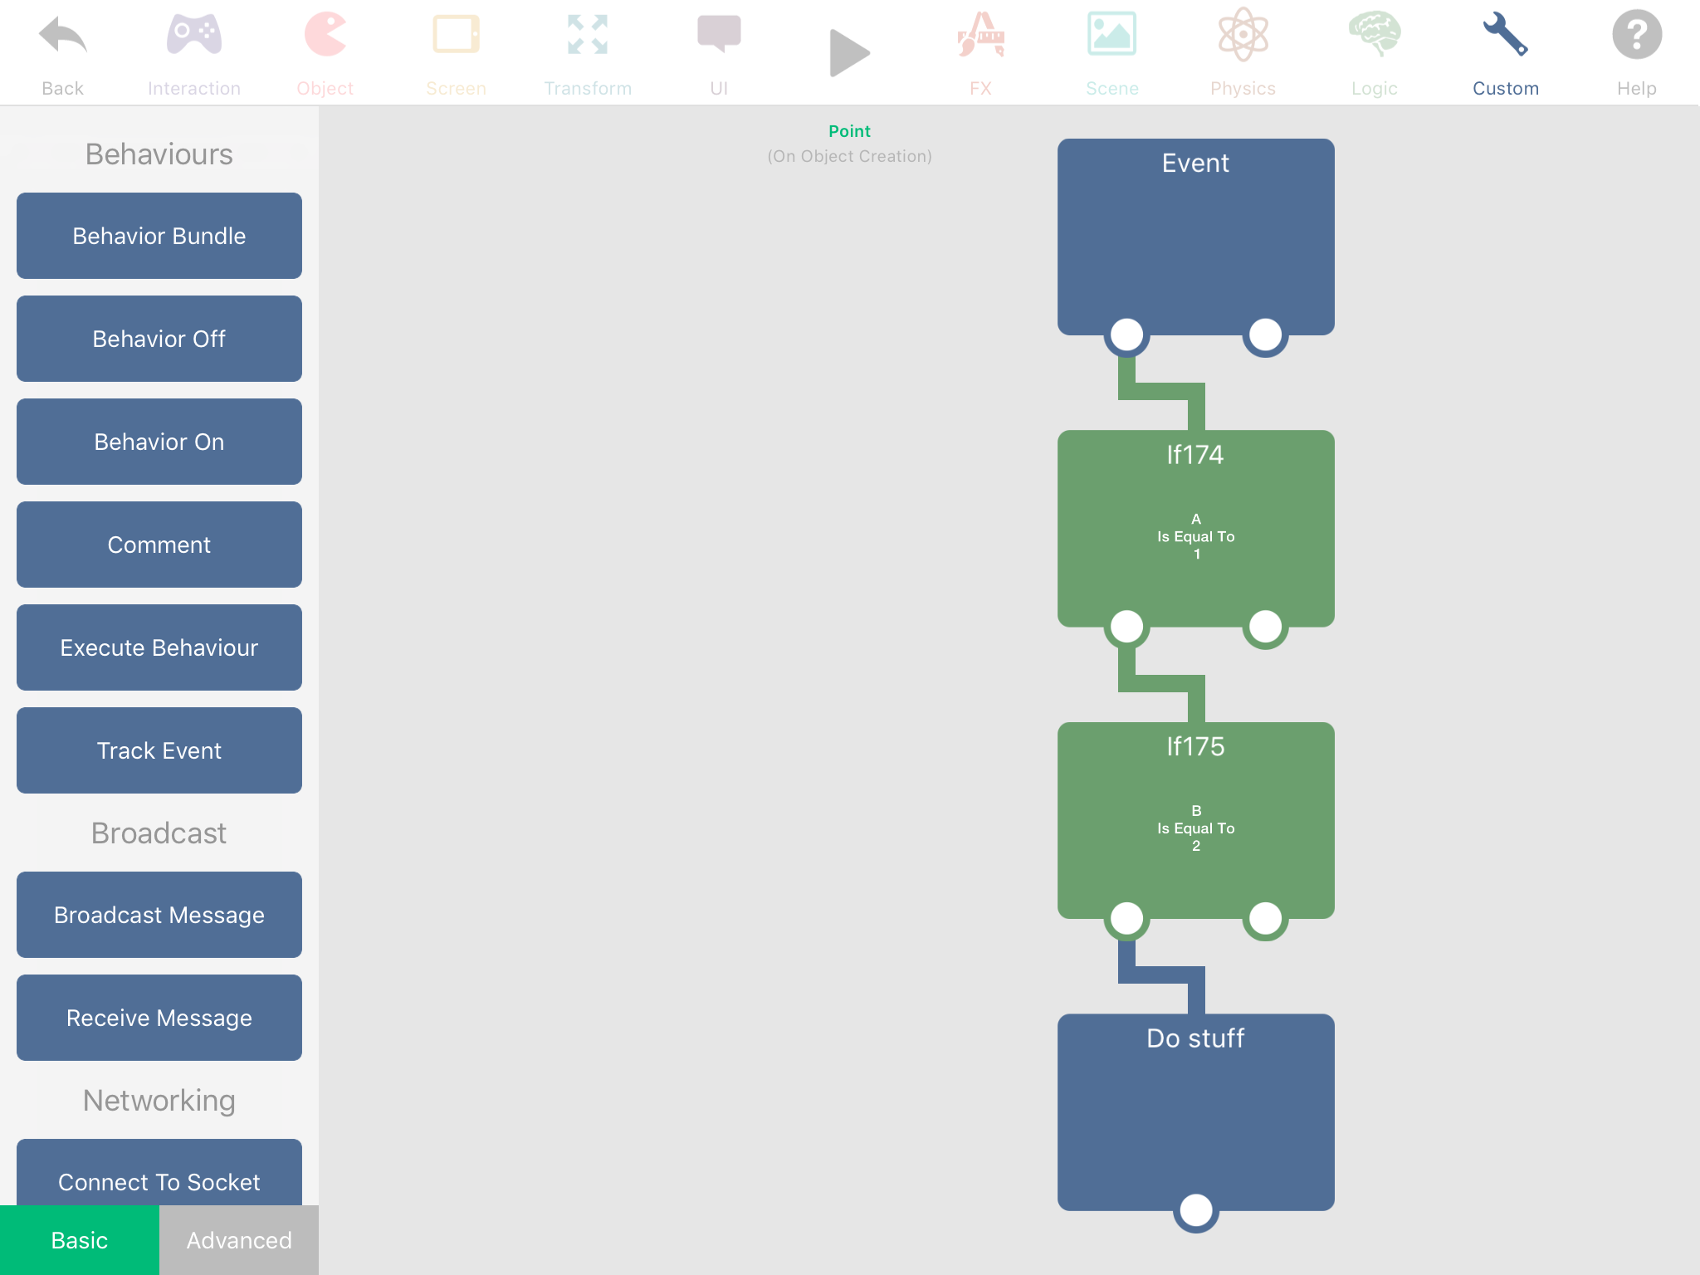Open the Object pacman category
Image resolution: width=1700 pixels, height=1275 pixels.
coord(325,37)
